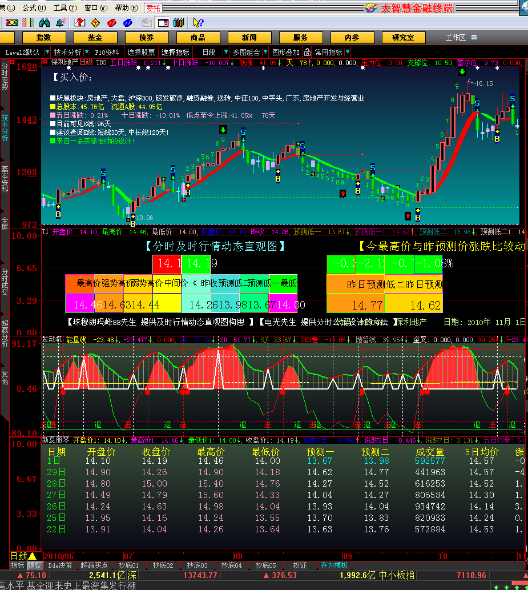Click 图形叠加 in the toolbar
Viewport: 528px width, 590px height.
click(286, 53)
